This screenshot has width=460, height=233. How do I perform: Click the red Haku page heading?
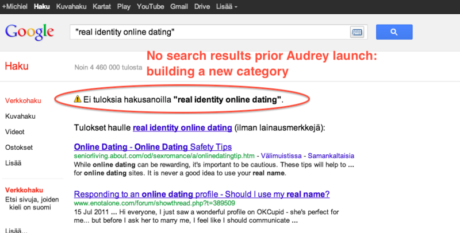coord(17,66)
